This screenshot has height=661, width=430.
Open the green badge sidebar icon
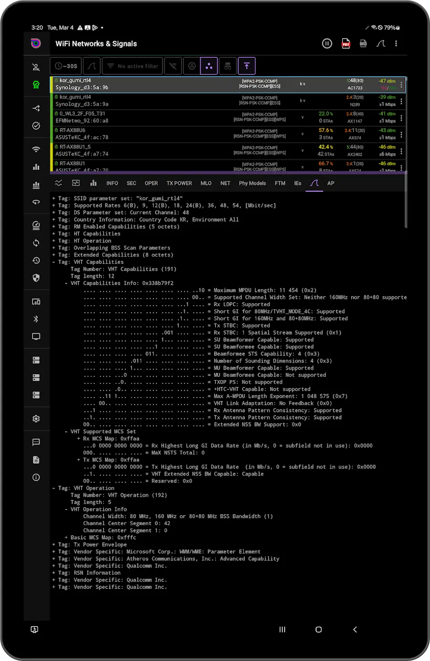click(x=36, y=85)
